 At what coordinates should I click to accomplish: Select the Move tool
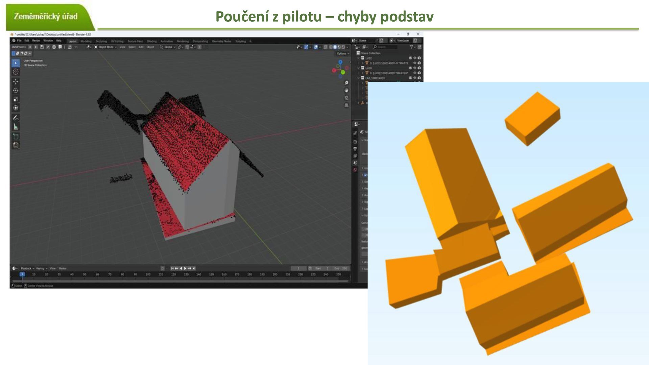[16, 81]
